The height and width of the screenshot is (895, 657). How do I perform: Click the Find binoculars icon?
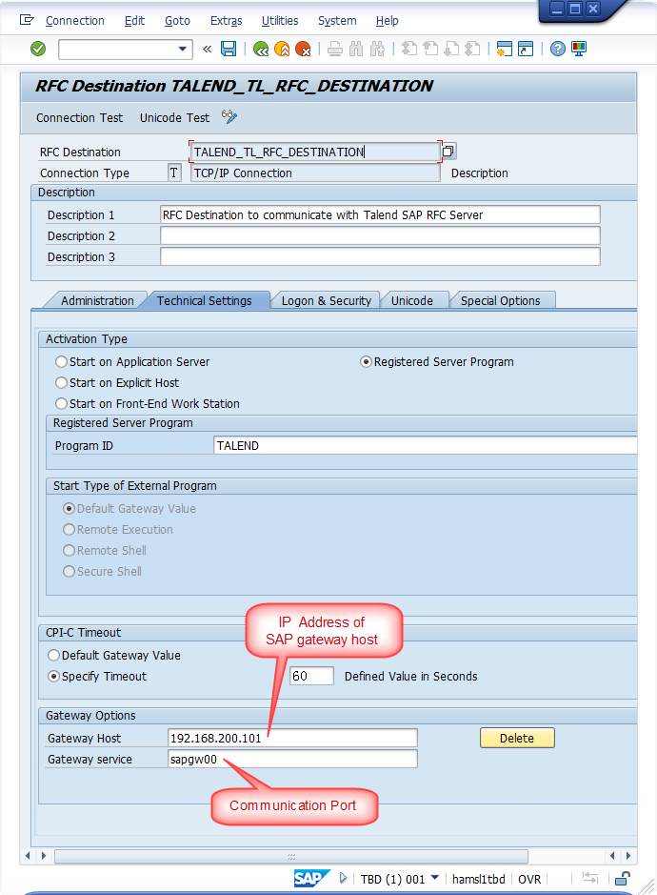pos(356,50)
